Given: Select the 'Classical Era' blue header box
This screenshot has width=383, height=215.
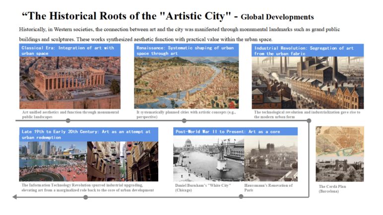Looking at the screenshot, I should [70, 50].
